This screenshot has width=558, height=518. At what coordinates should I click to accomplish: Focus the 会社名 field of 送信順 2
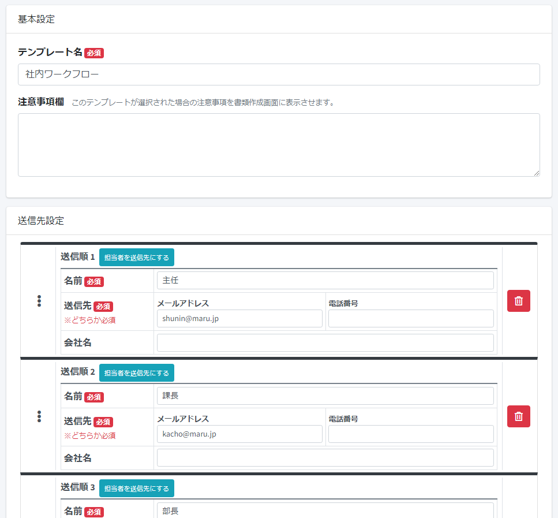pos(325,458)
